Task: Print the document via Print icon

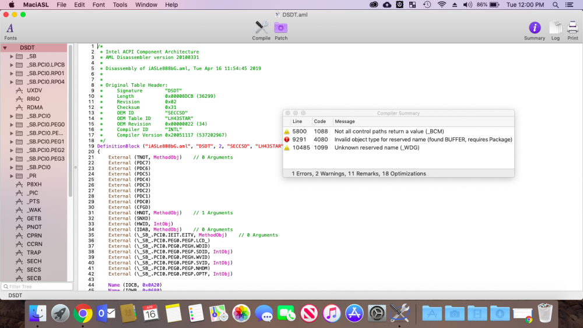Action: coord(573,31)
